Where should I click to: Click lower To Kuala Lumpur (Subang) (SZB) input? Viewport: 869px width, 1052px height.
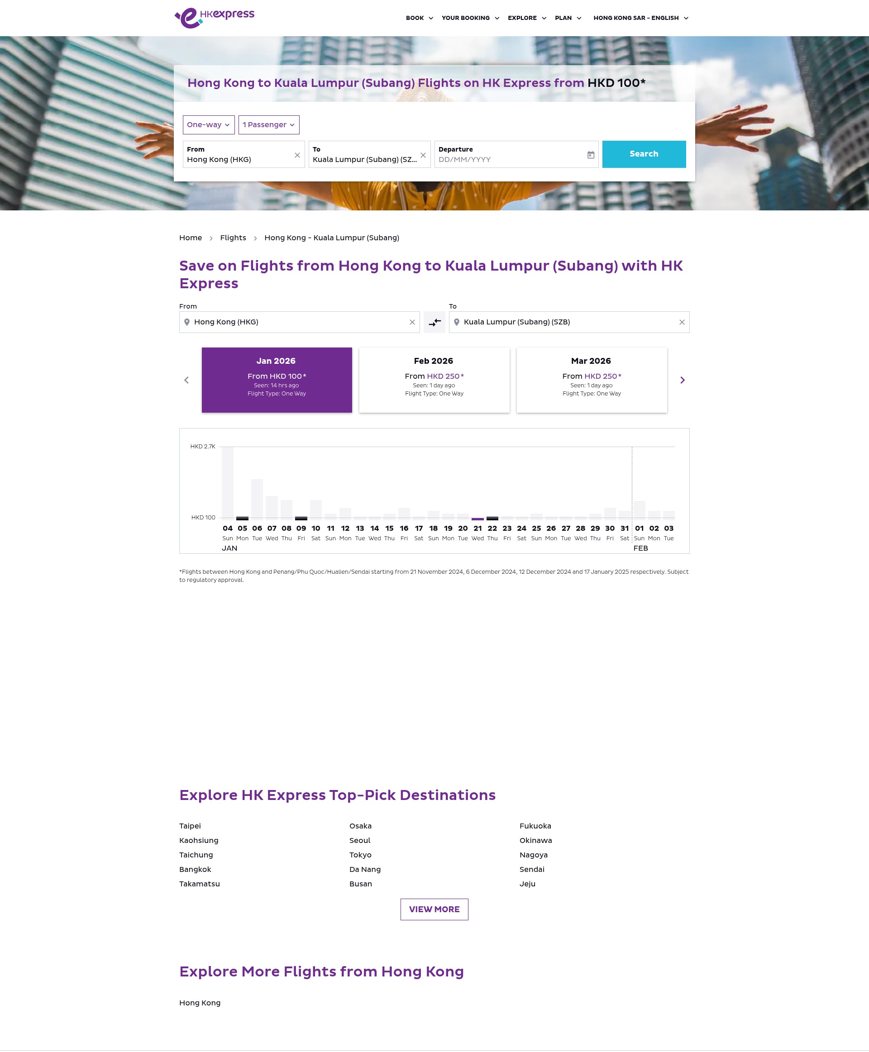click(569, 322)
